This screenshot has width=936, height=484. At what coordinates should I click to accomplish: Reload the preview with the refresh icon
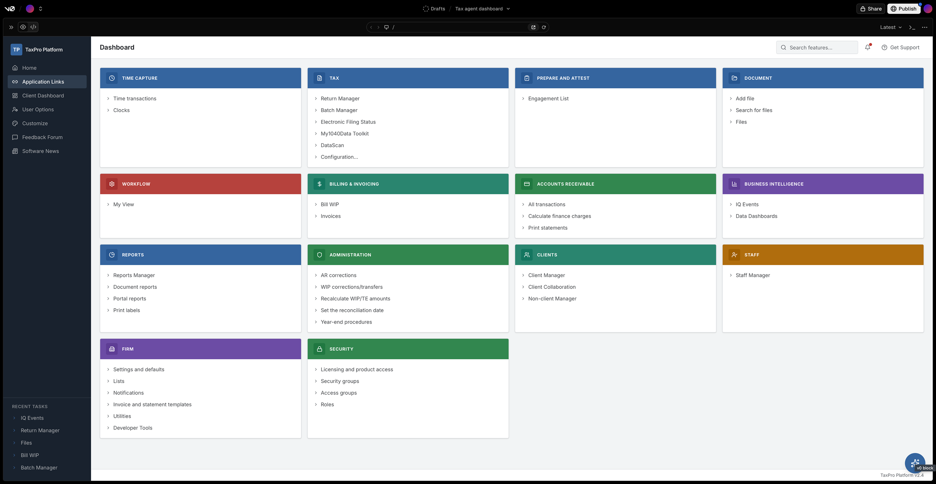544,27
